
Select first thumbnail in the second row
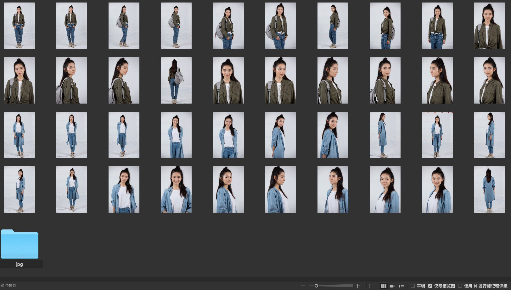20,80
